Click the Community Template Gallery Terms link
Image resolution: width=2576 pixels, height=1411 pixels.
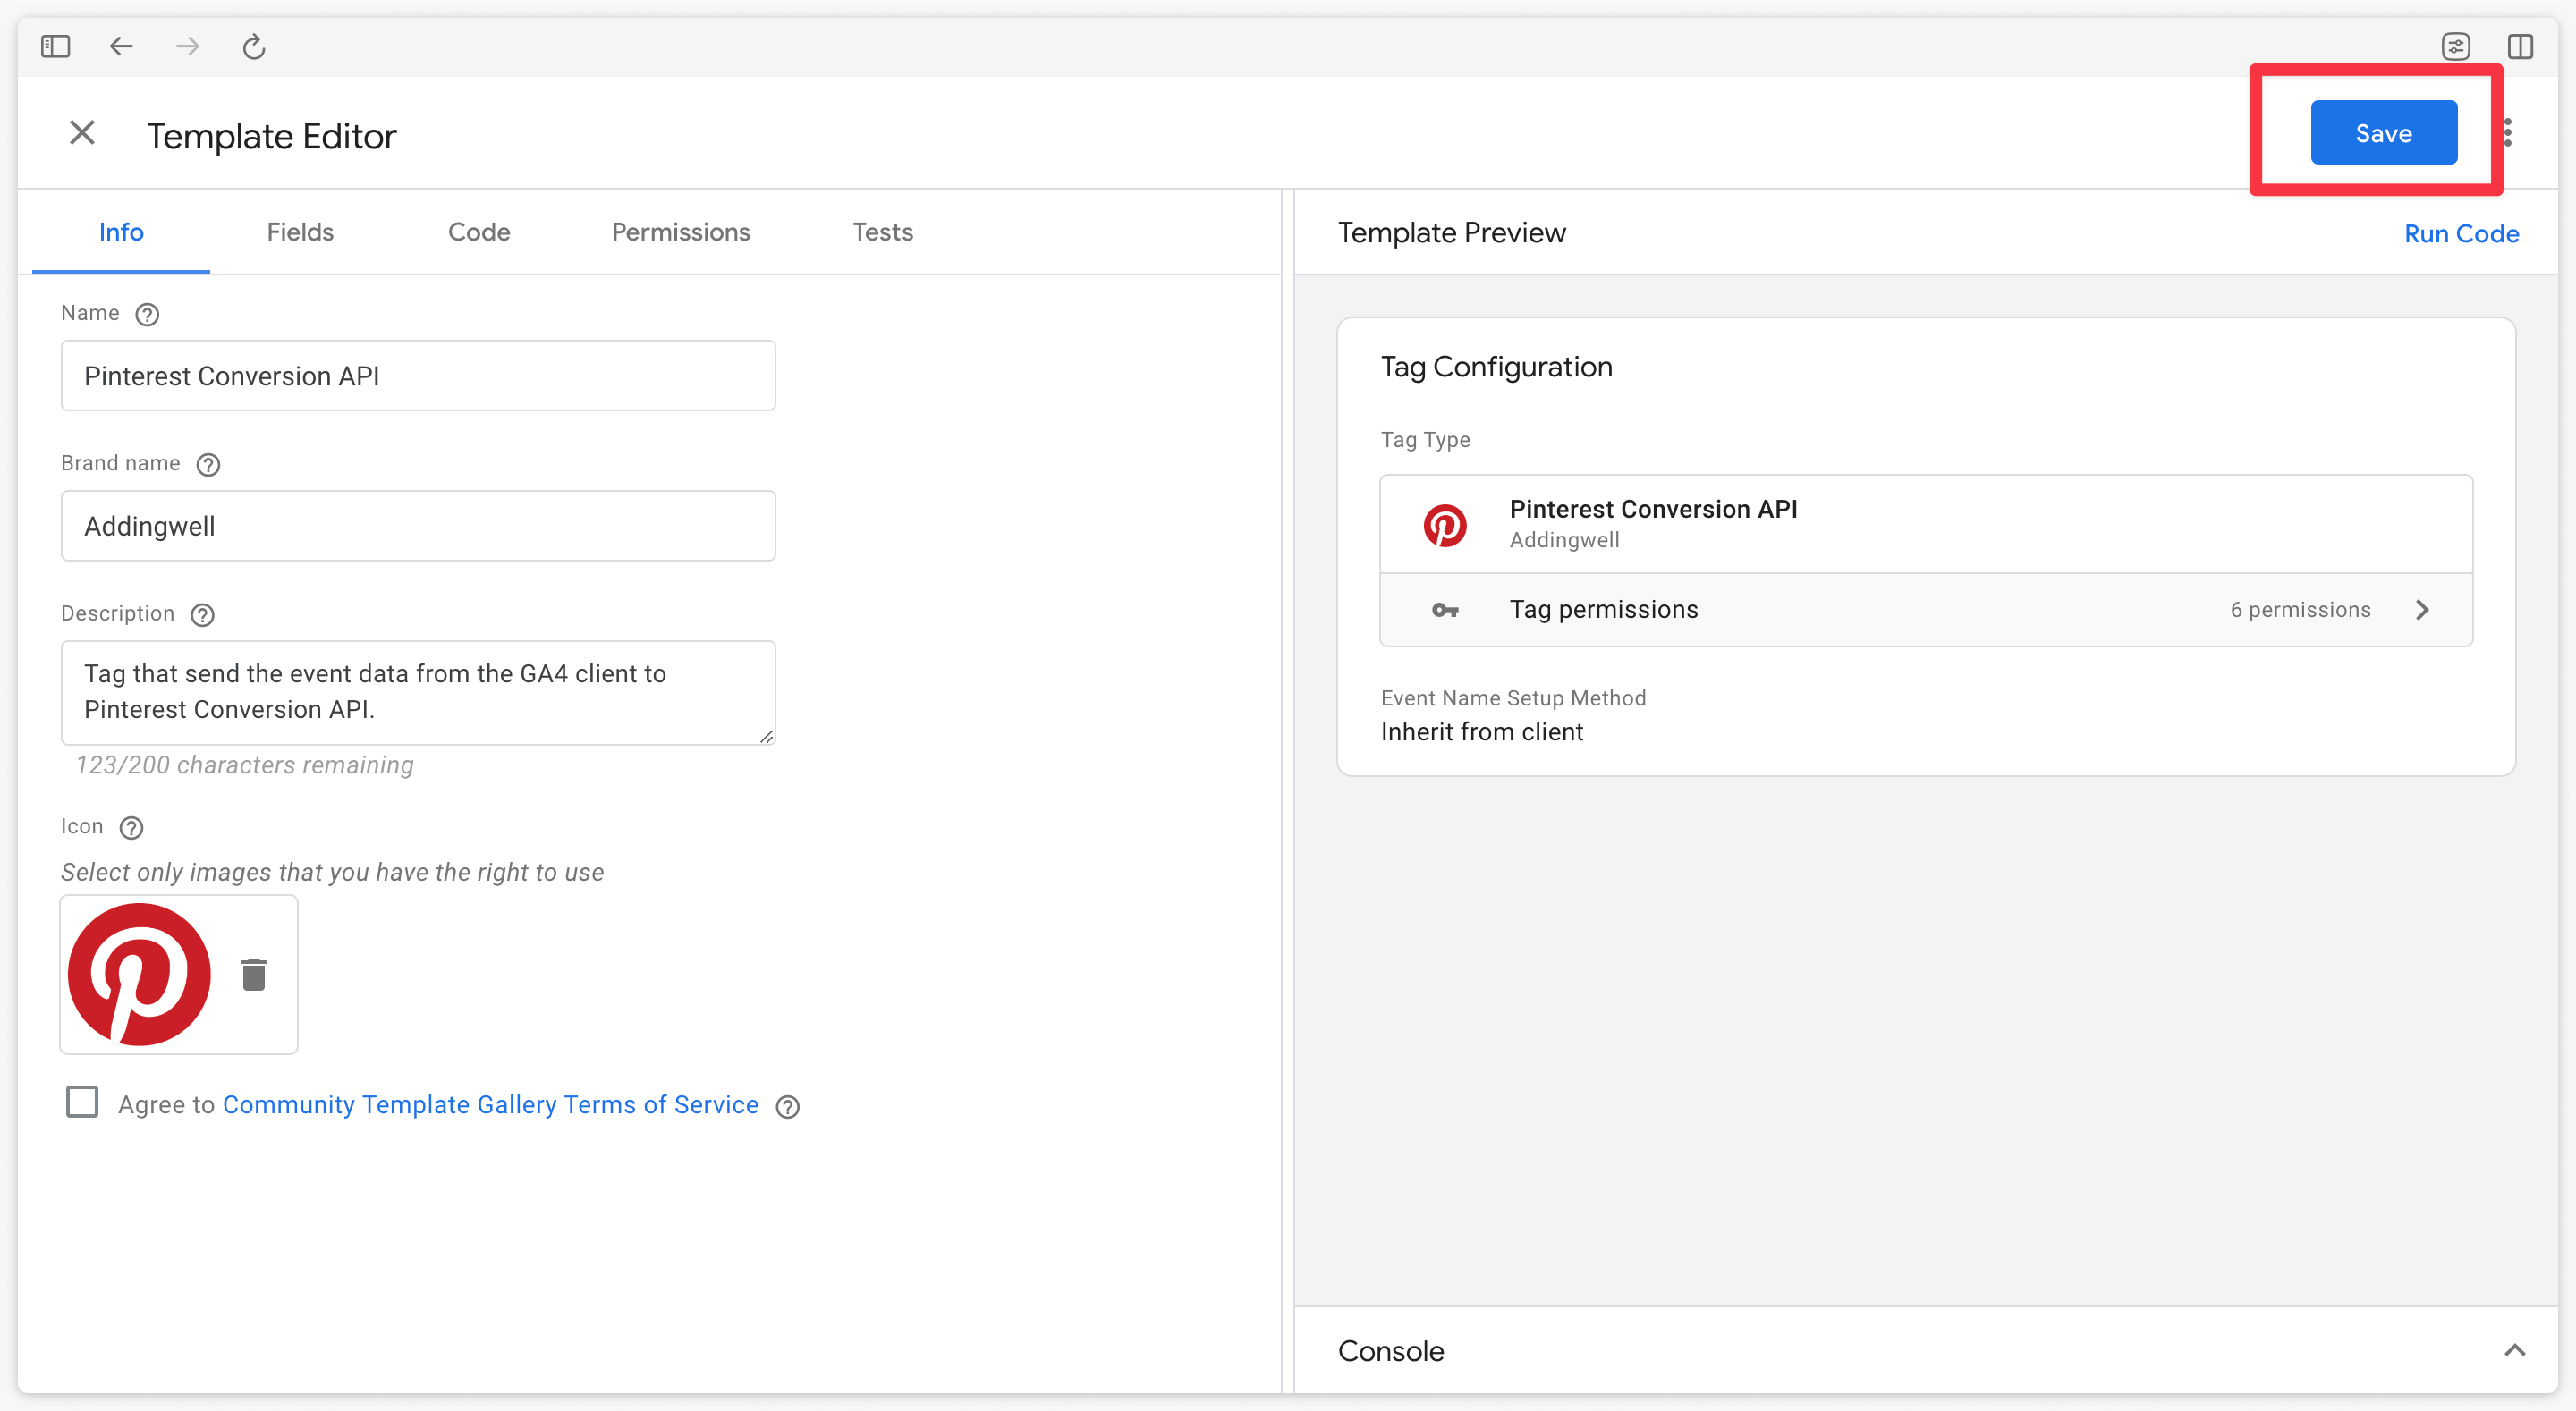point(492,1105)
